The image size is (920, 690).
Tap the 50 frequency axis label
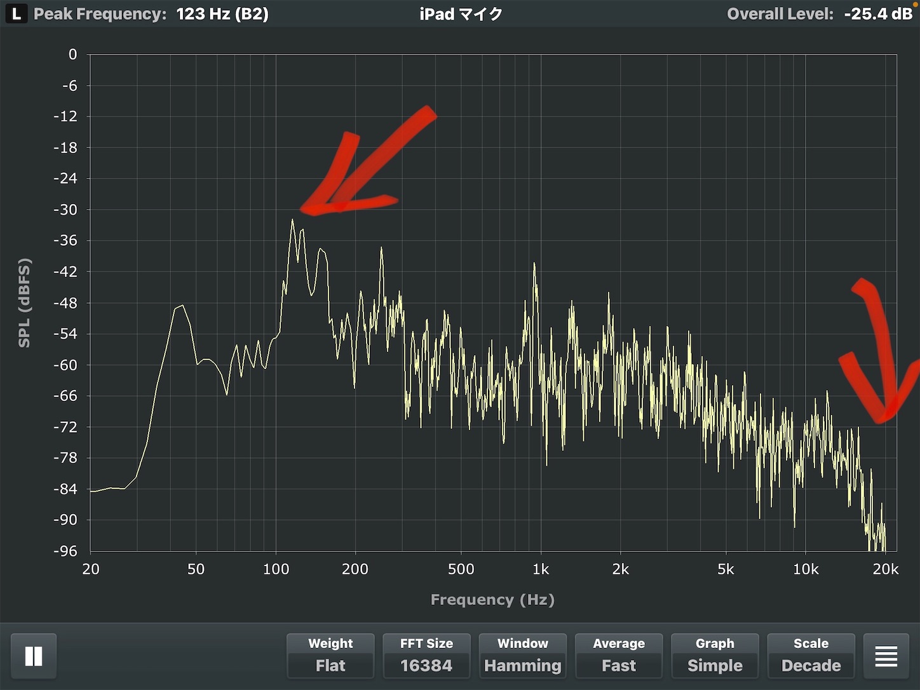point(196,569)
